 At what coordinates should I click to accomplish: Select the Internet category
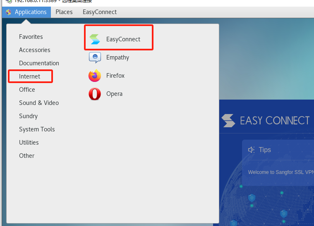[30, 76]
